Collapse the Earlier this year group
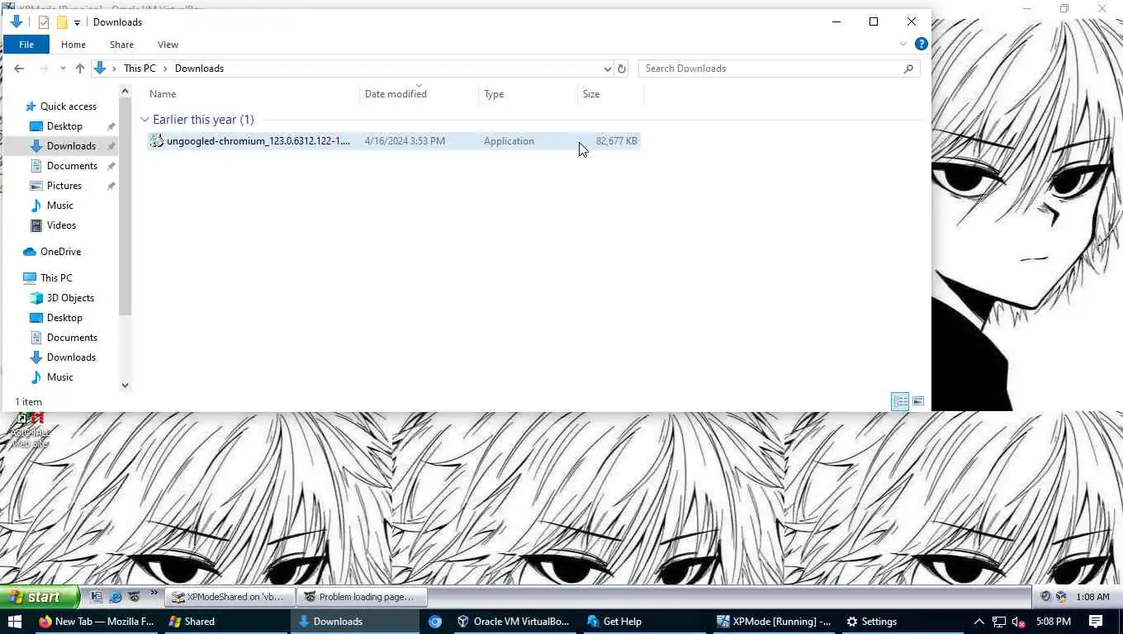 click(145, 120)
